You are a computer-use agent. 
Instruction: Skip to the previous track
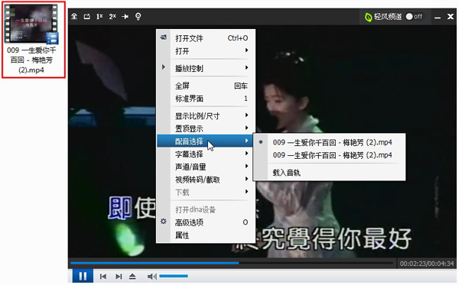tap(103, 277)
